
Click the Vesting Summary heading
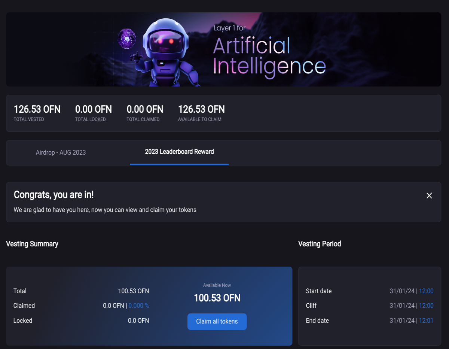32,244
